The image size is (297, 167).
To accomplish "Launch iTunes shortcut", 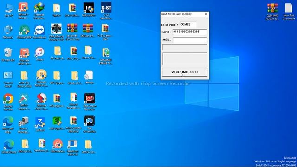I will (39, 54).
